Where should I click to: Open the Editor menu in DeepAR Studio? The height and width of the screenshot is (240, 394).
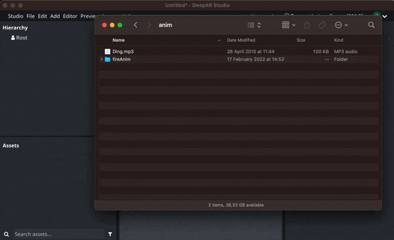(70, 16)
